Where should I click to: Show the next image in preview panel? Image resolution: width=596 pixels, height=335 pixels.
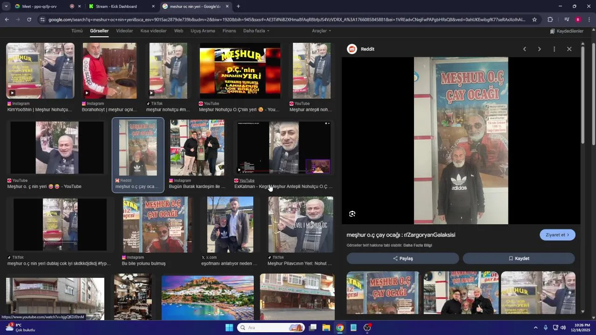coord(539,49)
